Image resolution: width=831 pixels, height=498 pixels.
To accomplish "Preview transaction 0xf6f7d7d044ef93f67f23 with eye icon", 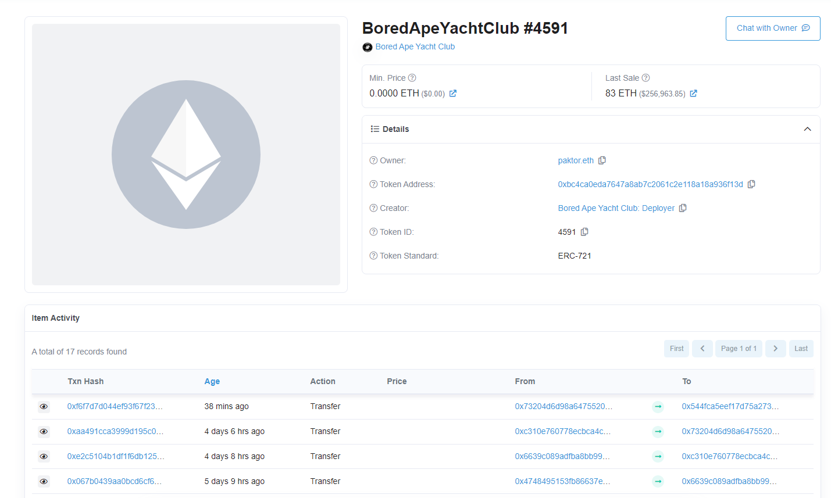I will [44, 406].
